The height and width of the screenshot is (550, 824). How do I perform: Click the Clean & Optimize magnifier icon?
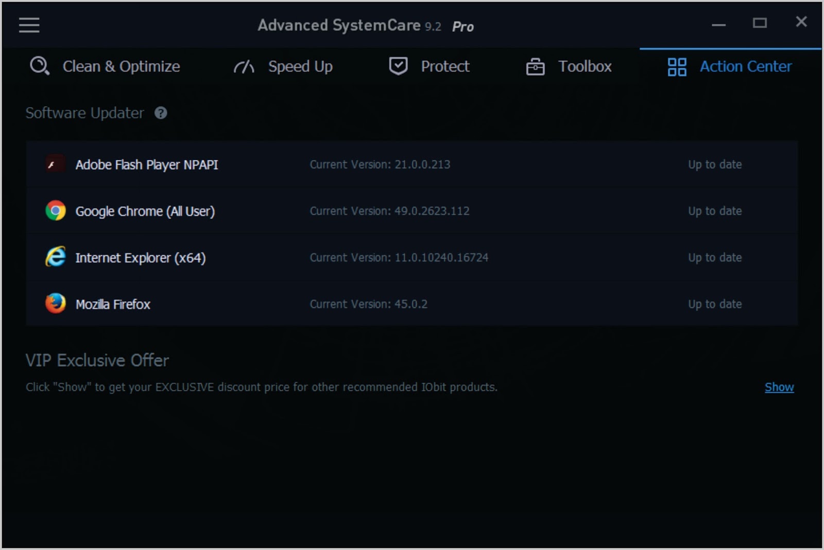coord(40,66)
